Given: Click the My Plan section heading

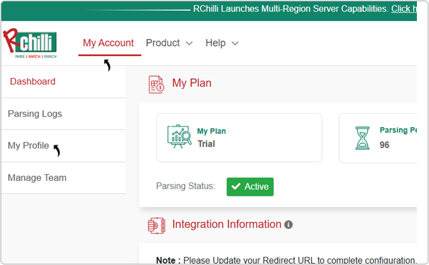Looking at the screenshot, I should point(192,83).
